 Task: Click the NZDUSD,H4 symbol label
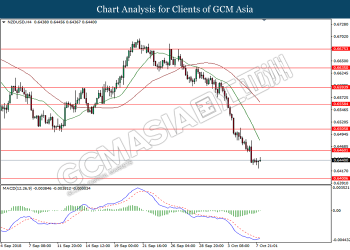pyautogui.click(x=19, y=22)
